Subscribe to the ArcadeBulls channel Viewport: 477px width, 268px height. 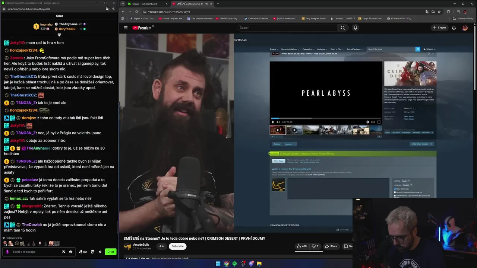[x=177, y=246]
